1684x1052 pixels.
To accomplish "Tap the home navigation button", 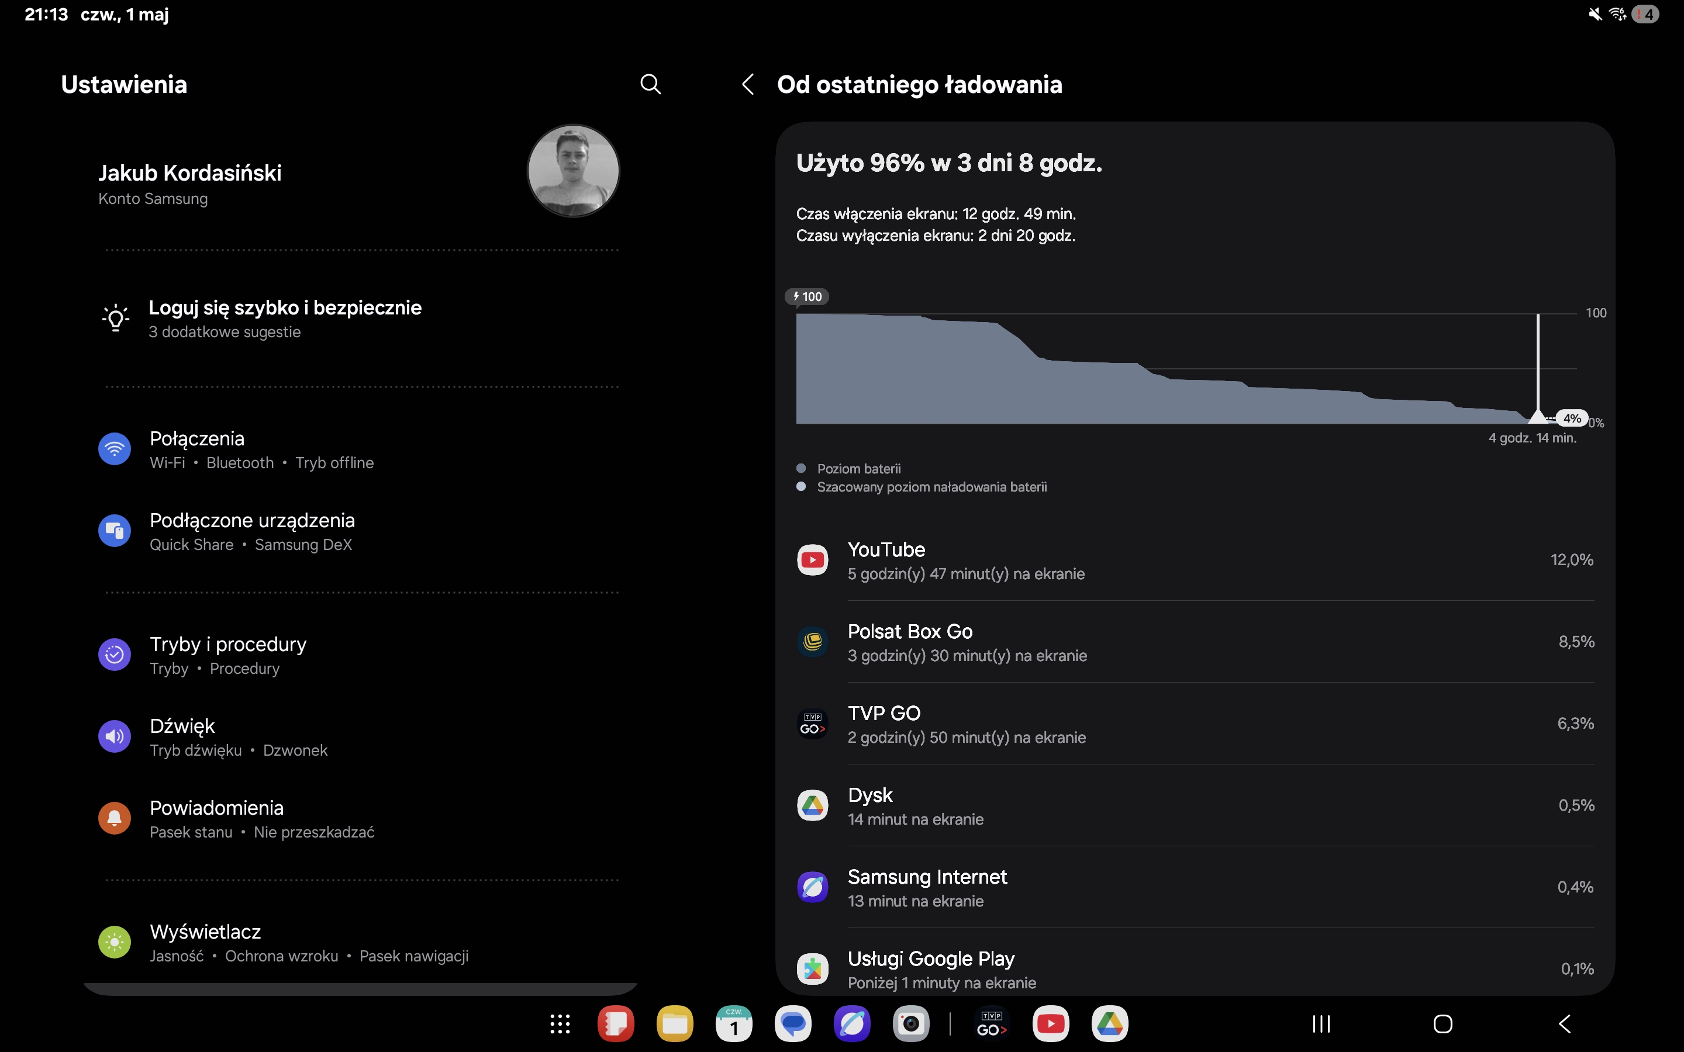I will [x=1443, y=1023].
